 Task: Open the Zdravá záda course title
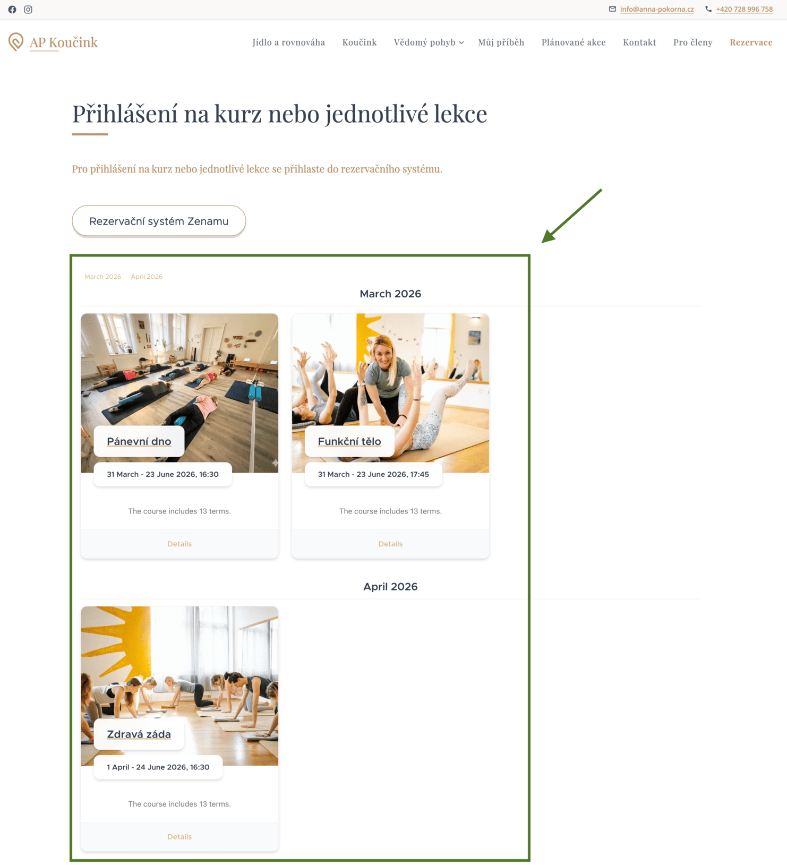pyautogui.click(x=139, y=734)
